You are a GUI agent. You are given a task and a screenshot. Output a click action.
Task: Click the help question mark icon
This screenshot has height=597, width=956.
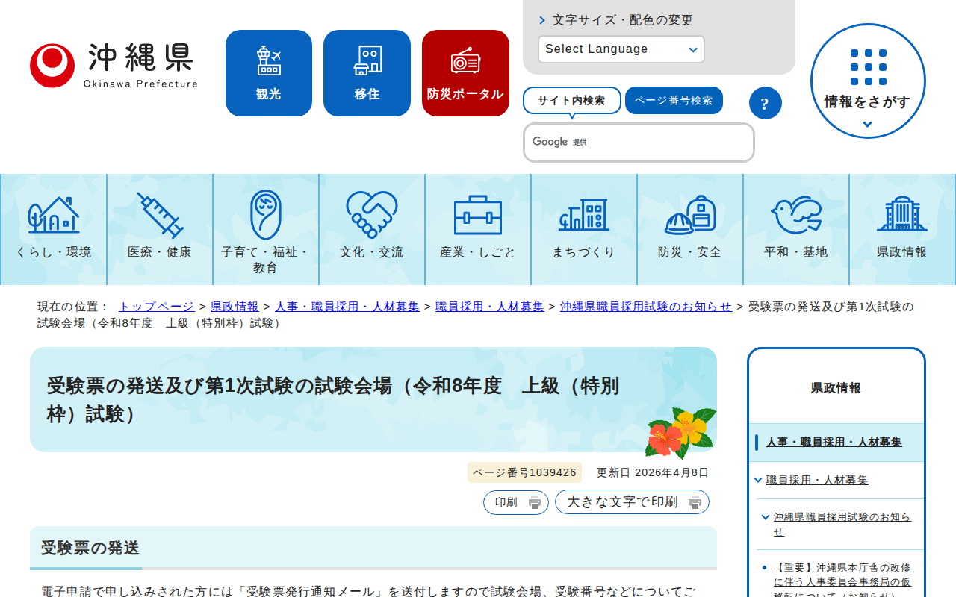[x=765, y=103]
